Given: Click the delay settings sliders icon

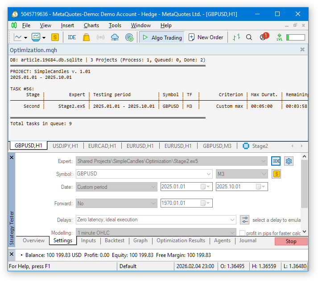Looking at the screenshot, I should tap(244, 220).
